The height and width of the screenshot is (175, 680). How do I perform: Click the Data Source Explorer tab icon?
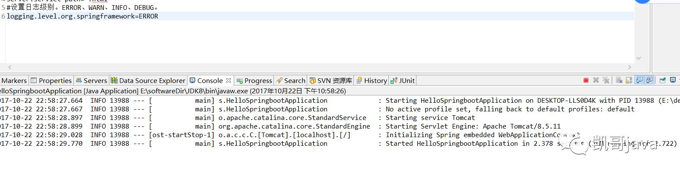click(x=114, y=80)
